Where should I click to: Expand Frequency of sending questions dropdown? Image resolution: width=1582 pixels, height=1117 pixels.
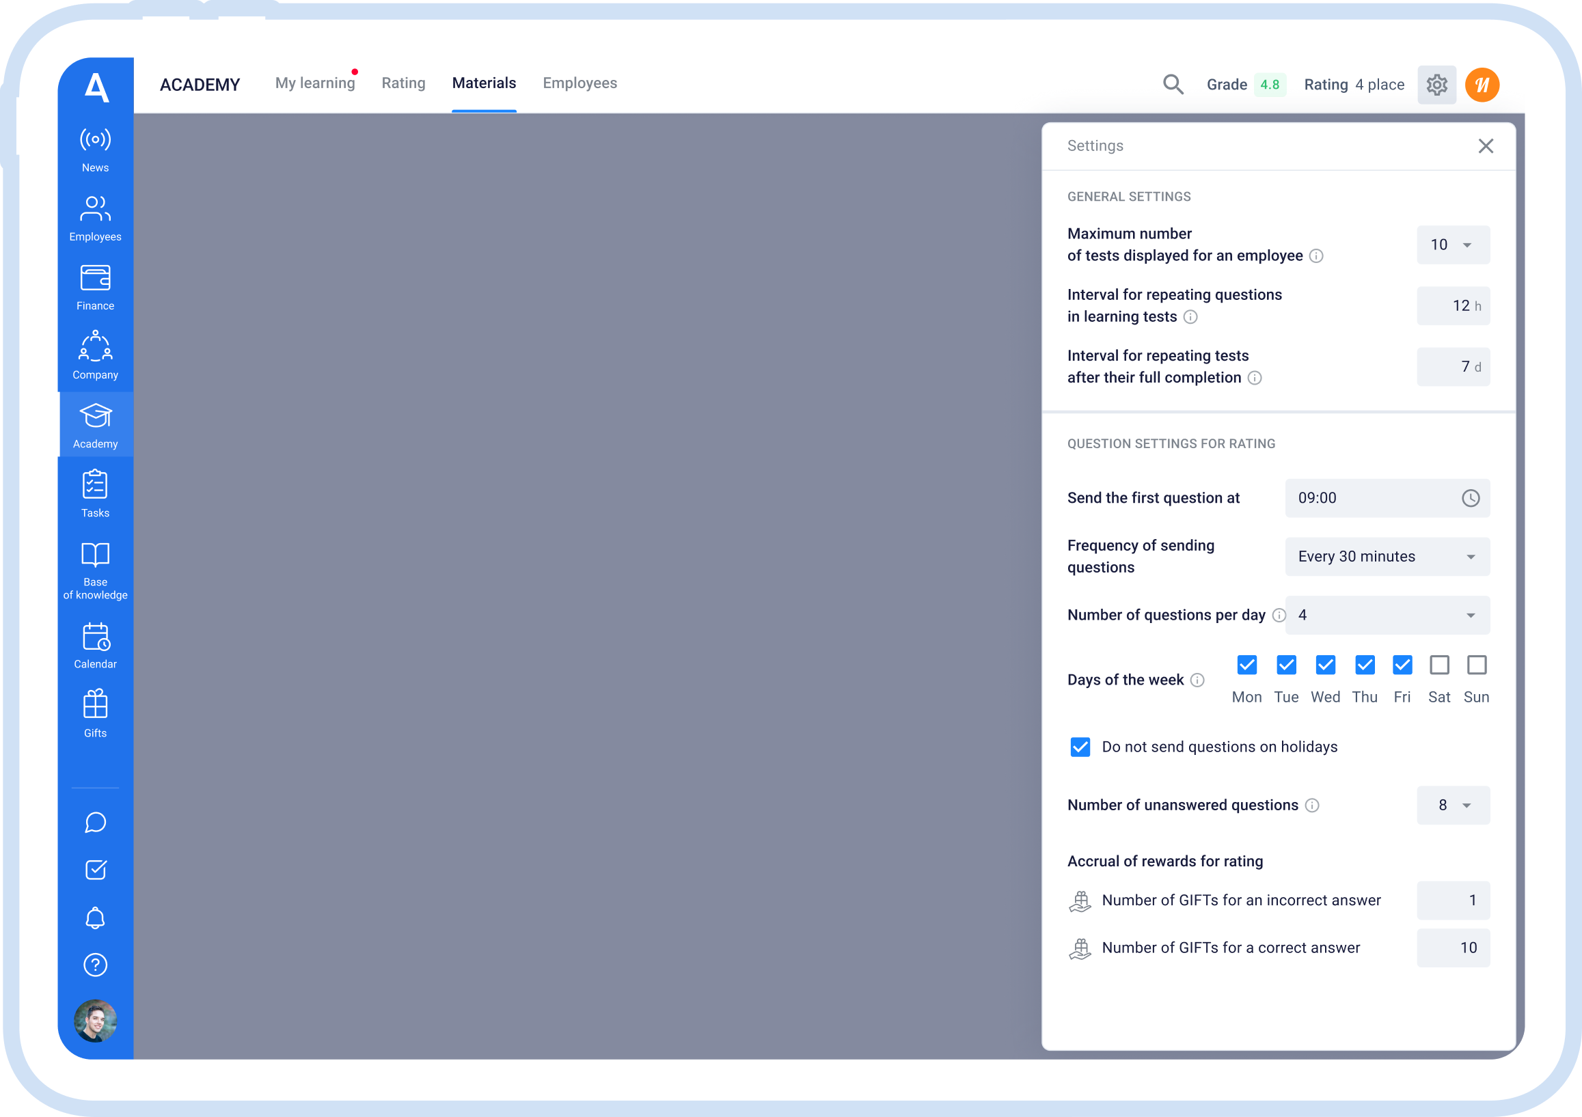tap(1387, 556)
